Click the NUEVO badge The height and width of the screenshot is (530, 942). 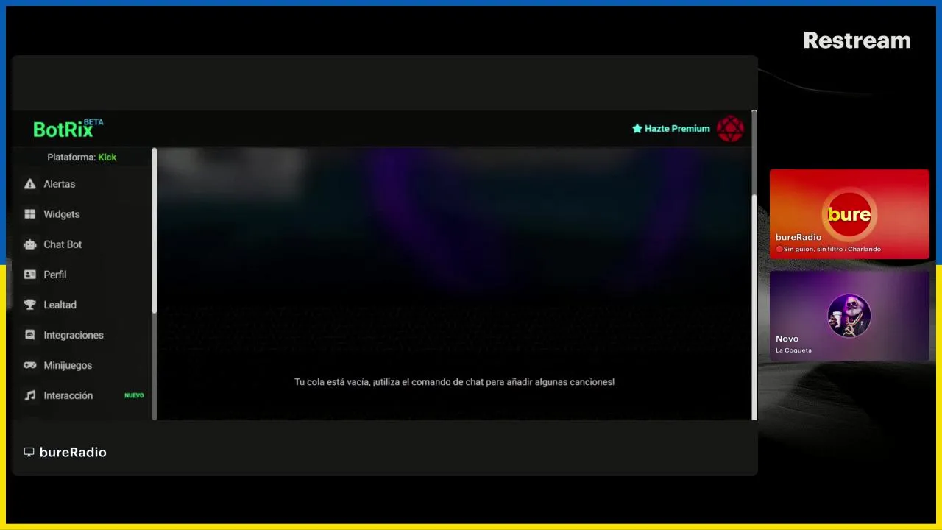pos(134,395)
